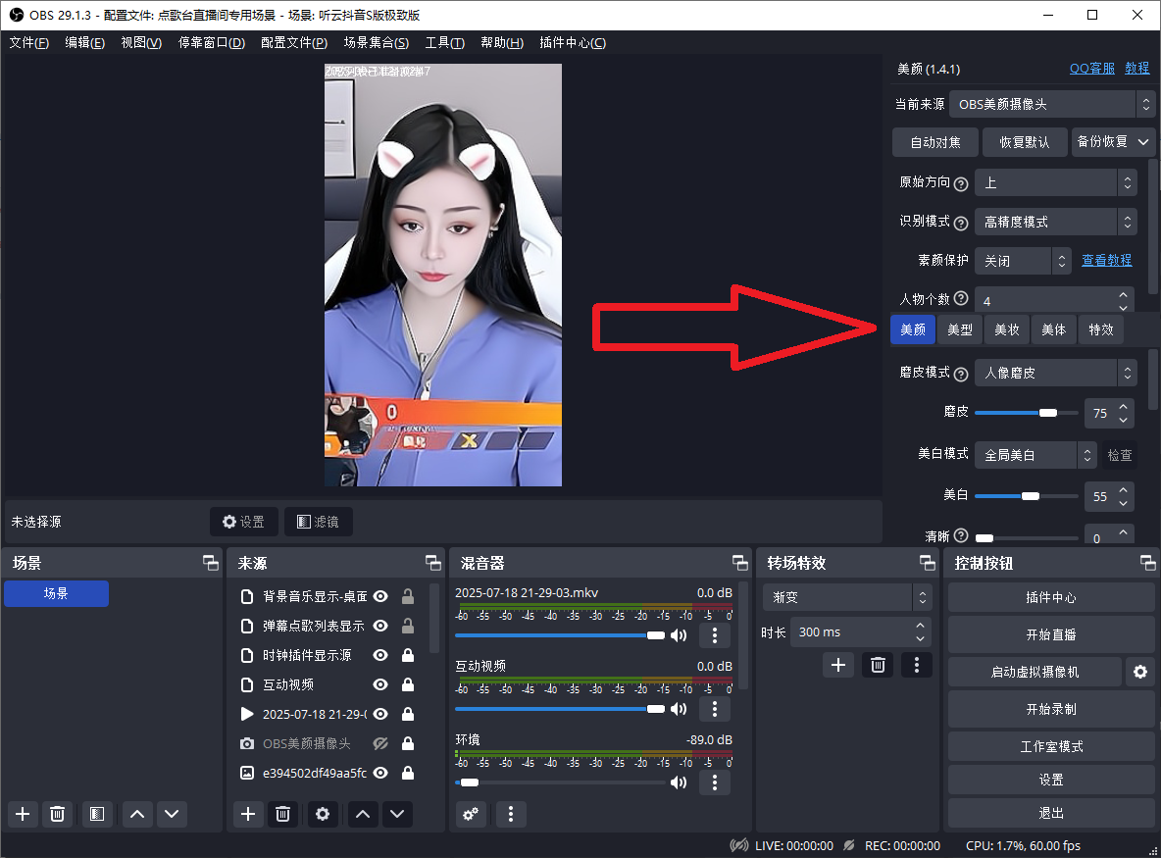1161x858 pixels.
Task: Open virtual camera configuration gear icon
Action: [1140, 672]
